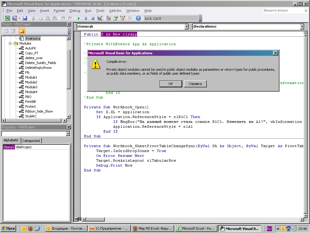310x233 pixels.
Task: Click the Insert UserForm toolbar icon
Action: tap(15, 18)
